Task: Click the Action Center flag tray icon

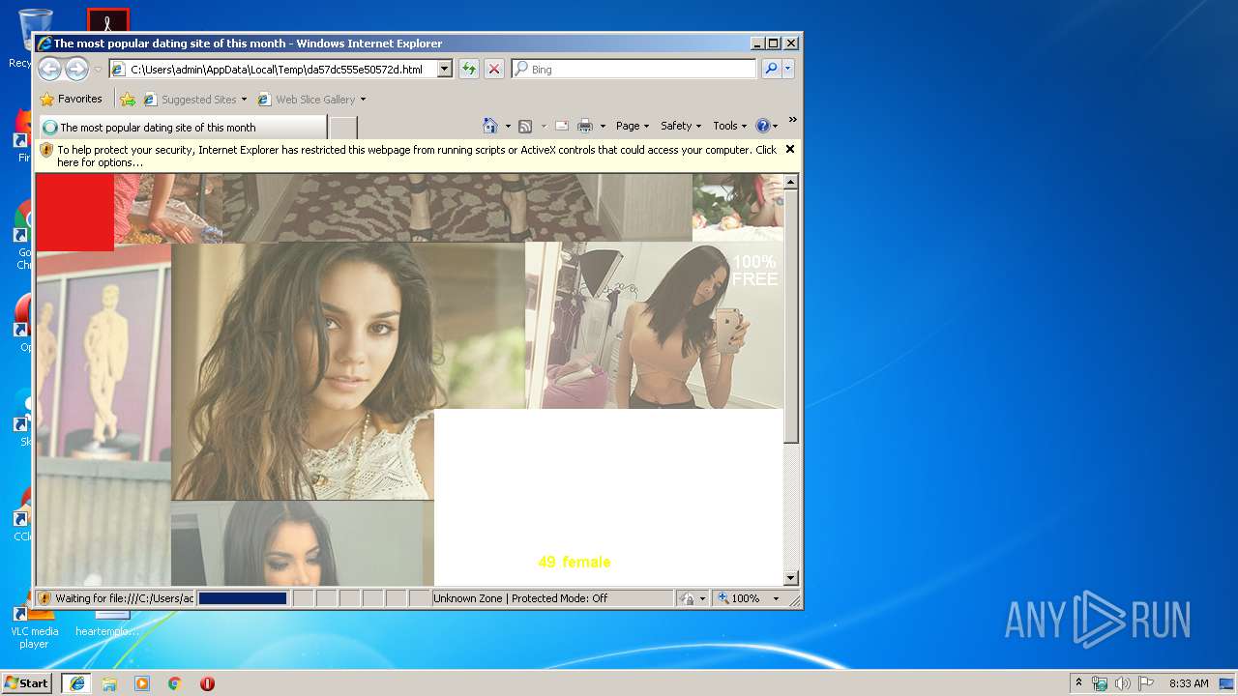Action: tap(1146, 683)
